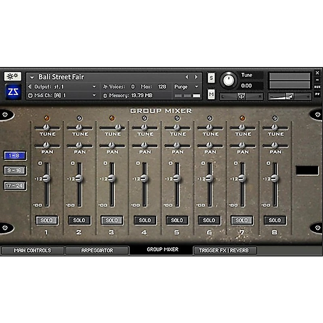The image size is (323, 323).
Task: Open the Trigger FX | Reverb tab
Action: 224,250
